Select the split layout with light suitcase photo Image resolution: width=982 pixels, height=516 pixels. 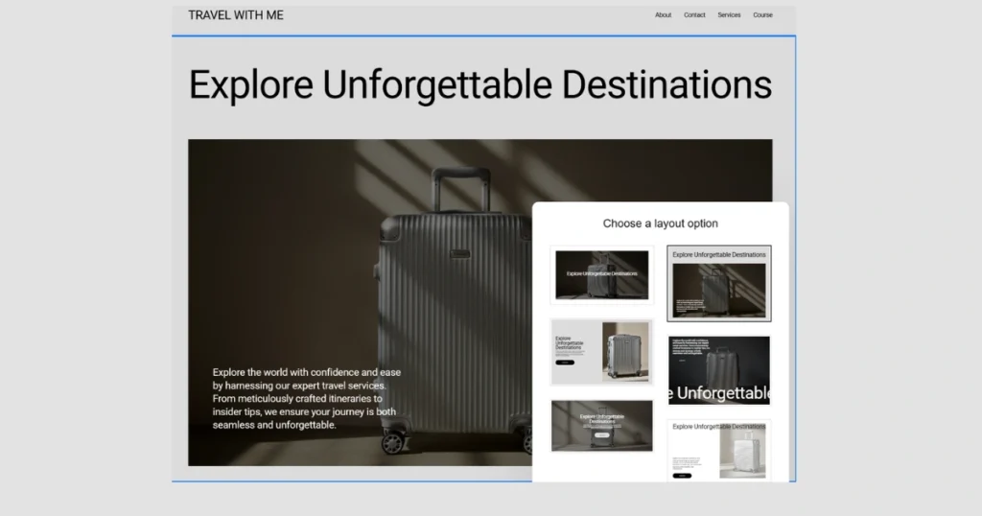click(601, 351)
